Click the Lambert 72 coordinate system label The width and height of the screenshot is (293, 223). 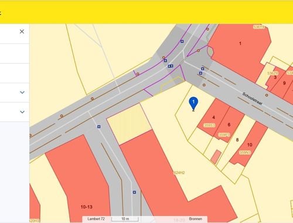coord(96,219)
